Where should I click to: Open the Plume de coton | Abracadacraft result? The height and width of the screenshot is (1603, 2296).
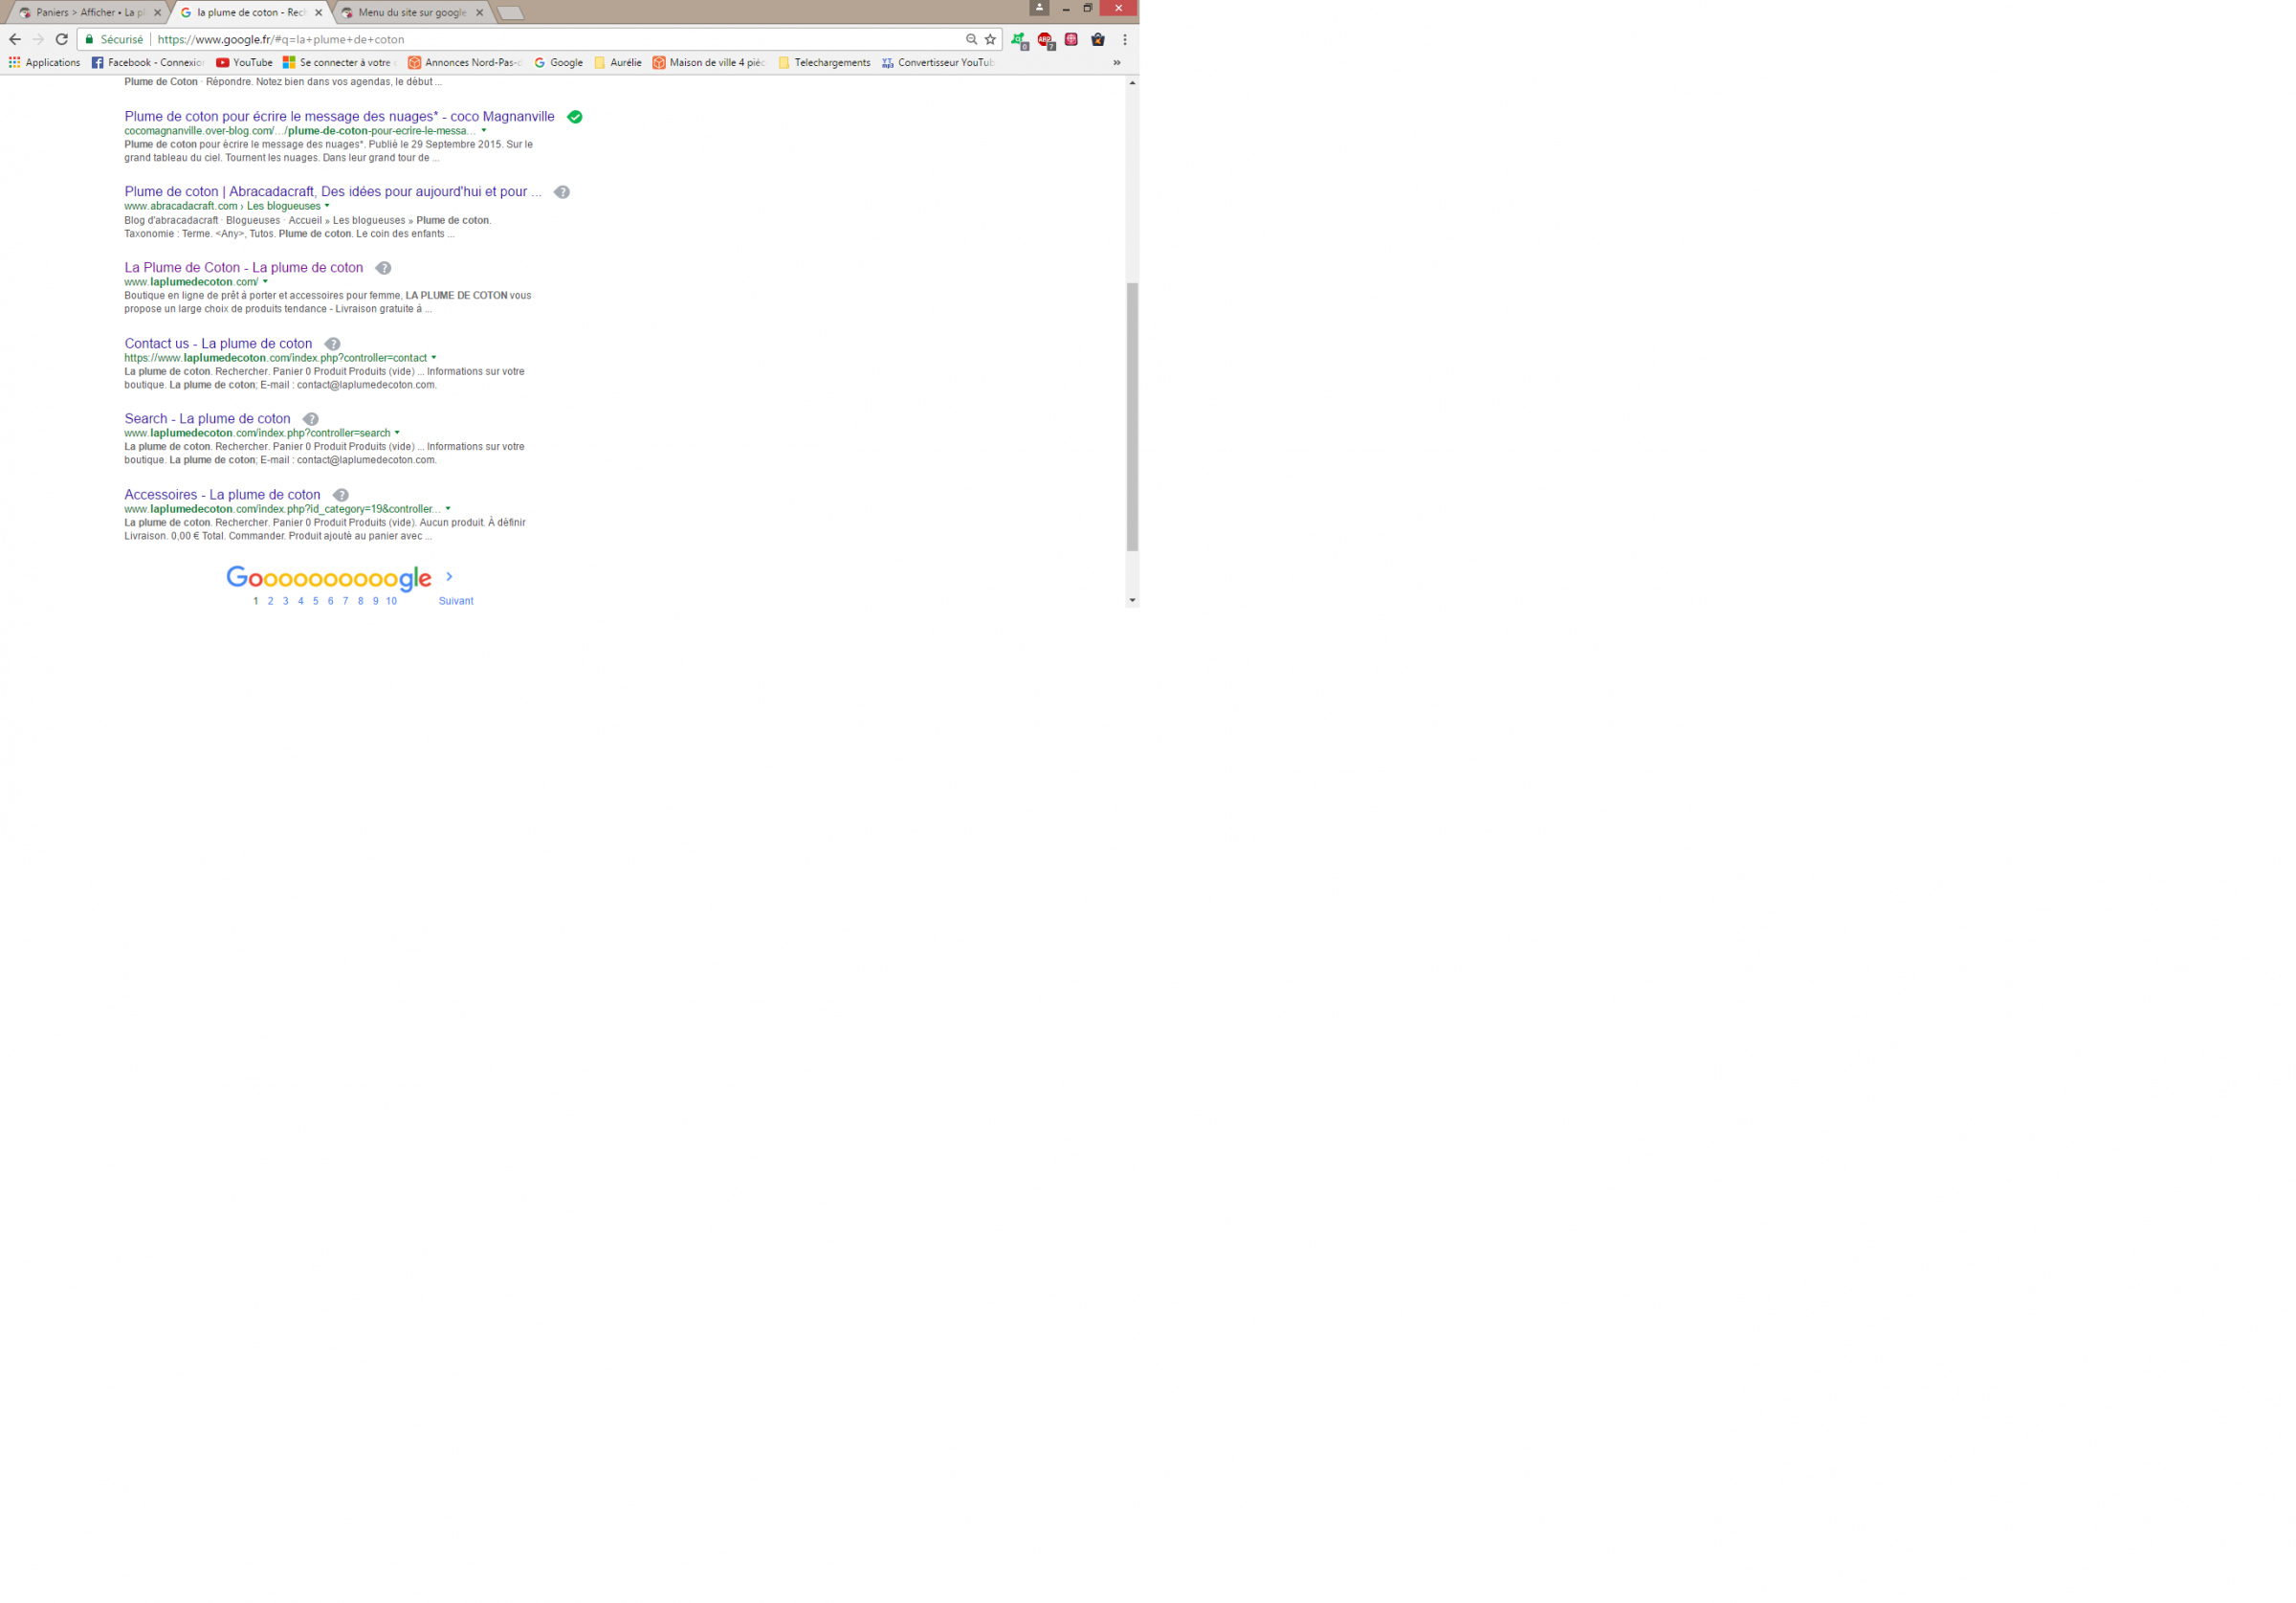(x=333, y=192)
